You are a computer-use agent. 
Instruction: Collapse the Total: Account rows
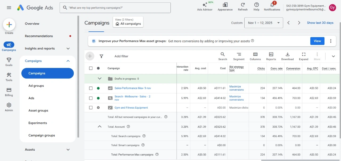[x=100, y=127]
